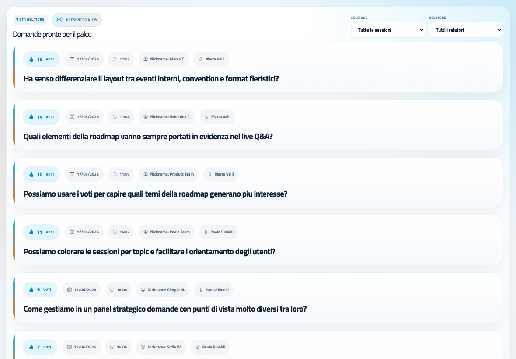This screenshot has width=516, height=359.
Task: Click the calendar icon in Paola Team's question
Action: click(72, 232)
